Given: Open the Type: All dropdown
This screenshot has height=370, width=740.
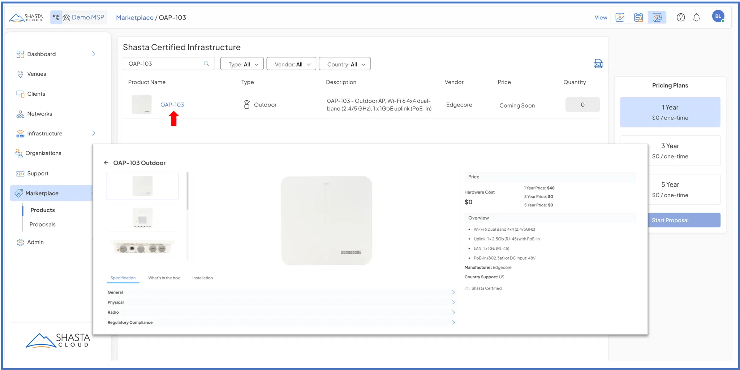Looking at the screenshot, I should click(242, 64).
